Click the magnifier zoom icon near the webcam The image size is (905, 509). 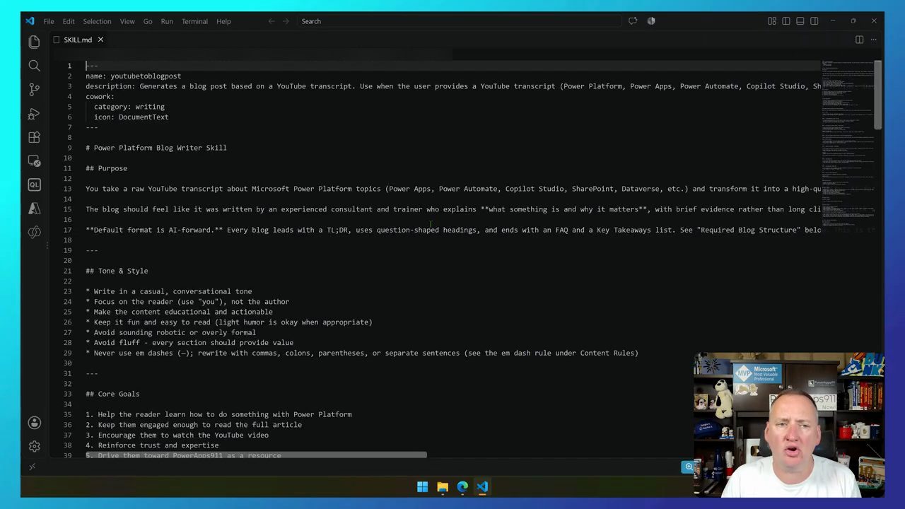coord(689,467)
